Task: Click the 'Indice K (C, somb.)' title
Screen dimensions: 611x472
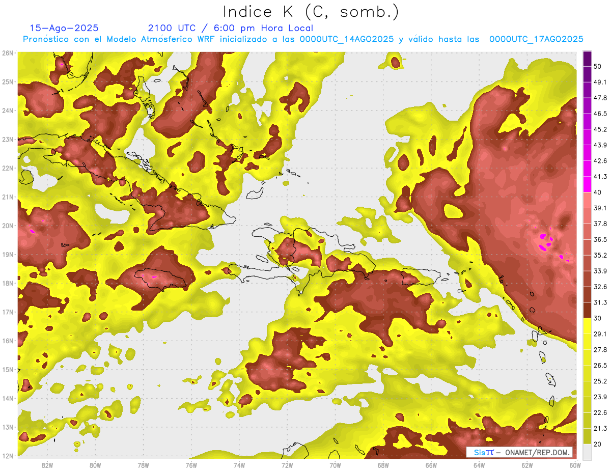Action: click(311, 12)
